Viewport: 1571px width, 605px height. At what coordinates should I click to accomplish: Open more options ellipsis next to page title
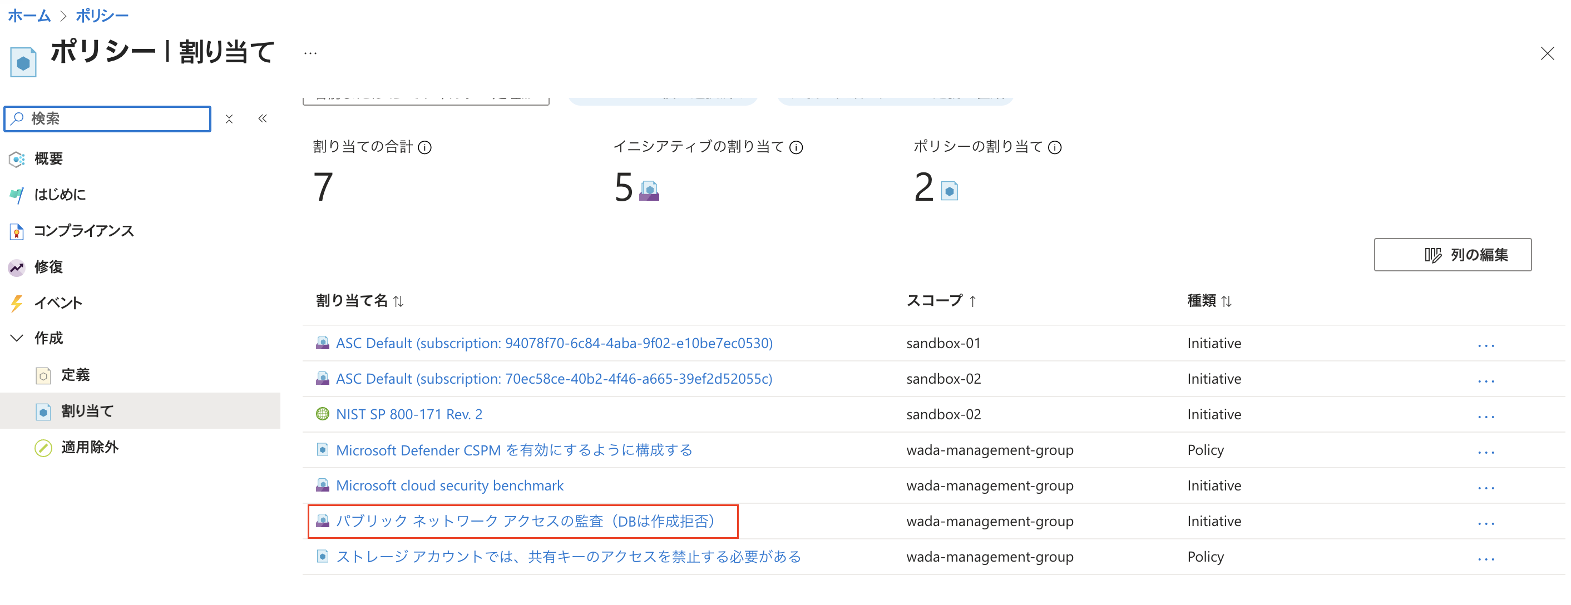tap(310, 54)
